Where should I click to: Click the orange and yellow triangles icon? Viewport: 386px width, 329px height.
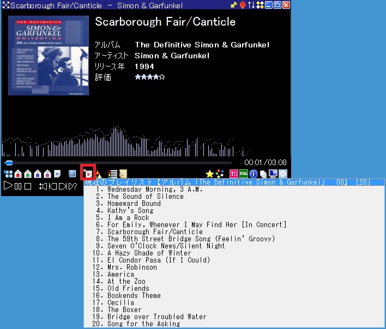click(x=99, y=174)
